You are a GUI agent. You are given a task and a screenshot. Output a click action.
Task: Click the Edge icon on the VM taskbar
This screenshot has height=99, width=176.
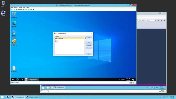[x=18, y=79]
